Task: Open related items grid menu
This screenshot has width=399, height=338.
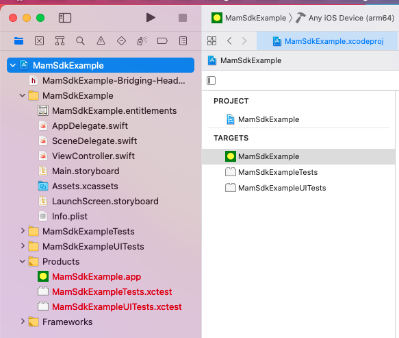Action: (211, 40)
